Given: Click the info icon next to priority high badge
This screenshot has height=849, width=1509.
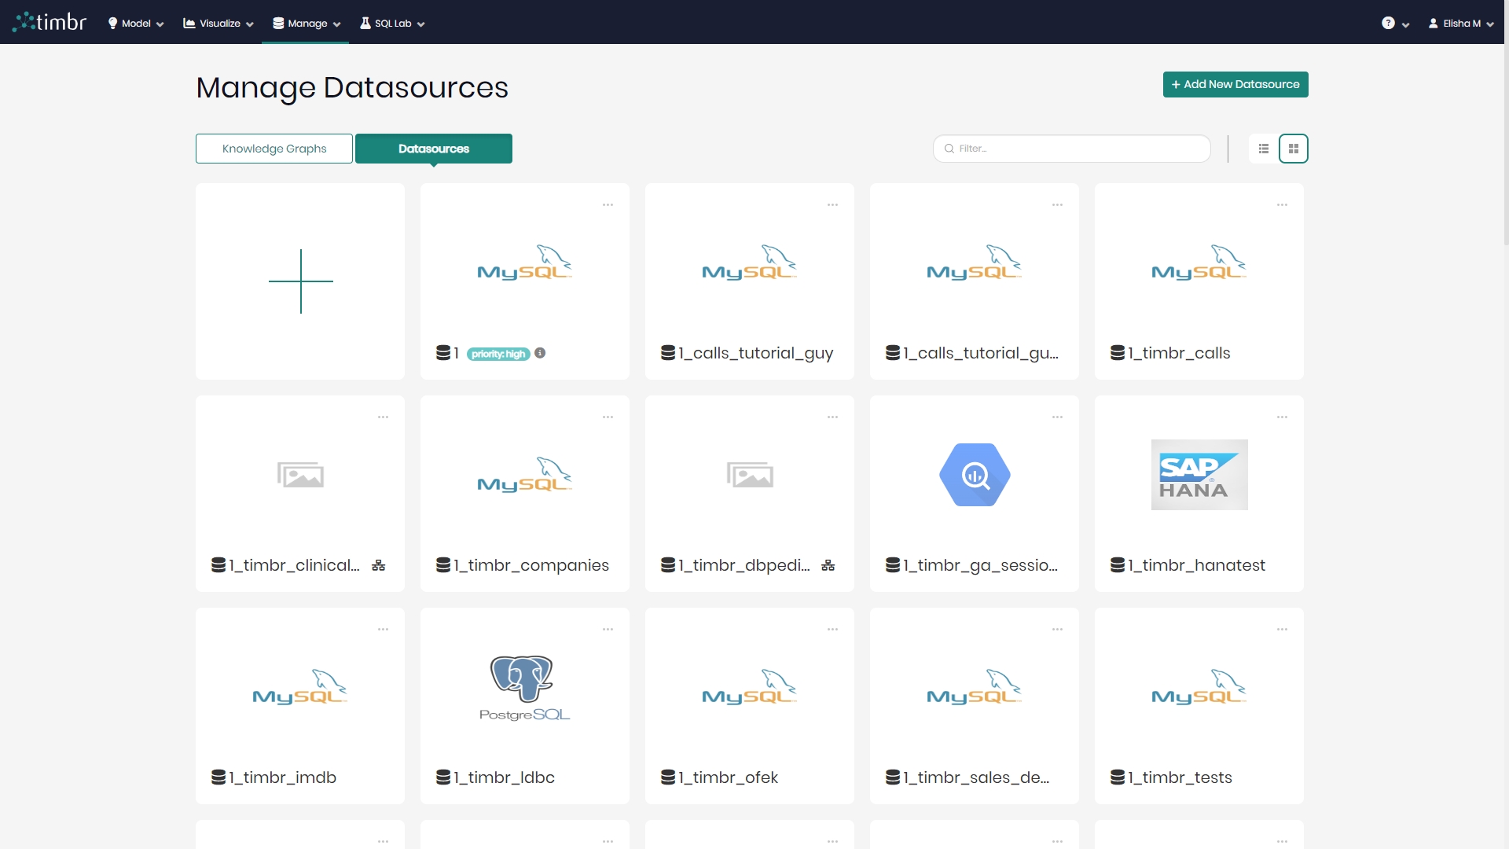Looking at the screenshot, I should [x=540, y=353].
